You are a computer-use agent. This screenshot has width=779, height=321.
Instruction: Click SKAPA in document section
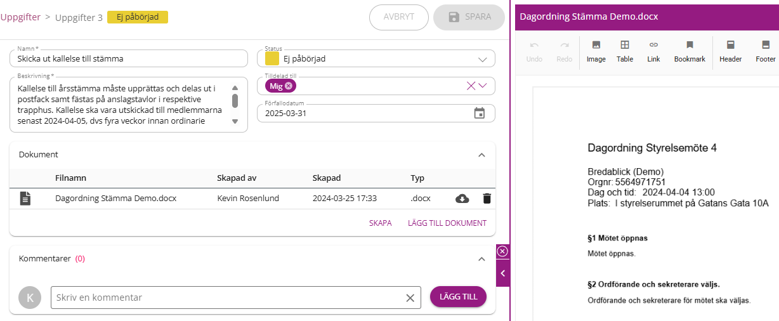click(x=381, y=223)
